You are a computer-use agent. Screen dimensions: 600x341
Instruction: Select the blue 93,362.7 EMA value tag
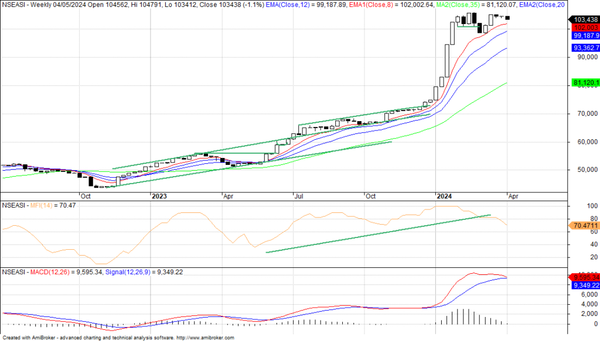click(x=585, y=48)
